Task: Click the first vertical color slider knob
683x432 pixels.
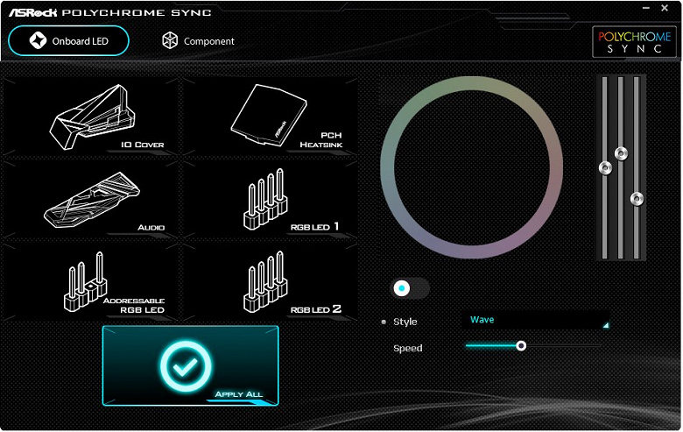Action: tap(605, 168)
